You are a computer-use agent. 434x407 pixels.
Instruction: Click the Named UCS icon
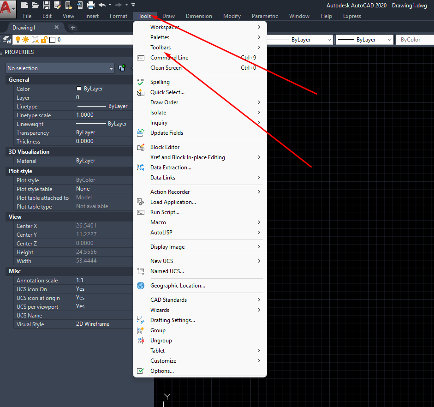click(x=141, y=271)
